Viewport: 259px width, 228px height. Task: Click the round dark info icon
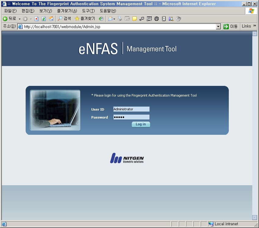point(156,19)
